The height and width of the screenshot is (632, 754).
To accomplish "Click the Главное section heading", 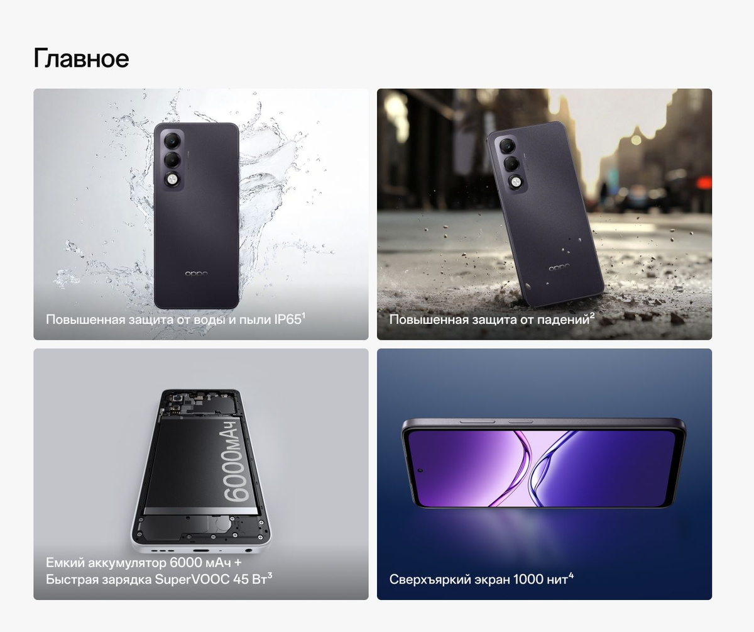I will tap(81, 58).
